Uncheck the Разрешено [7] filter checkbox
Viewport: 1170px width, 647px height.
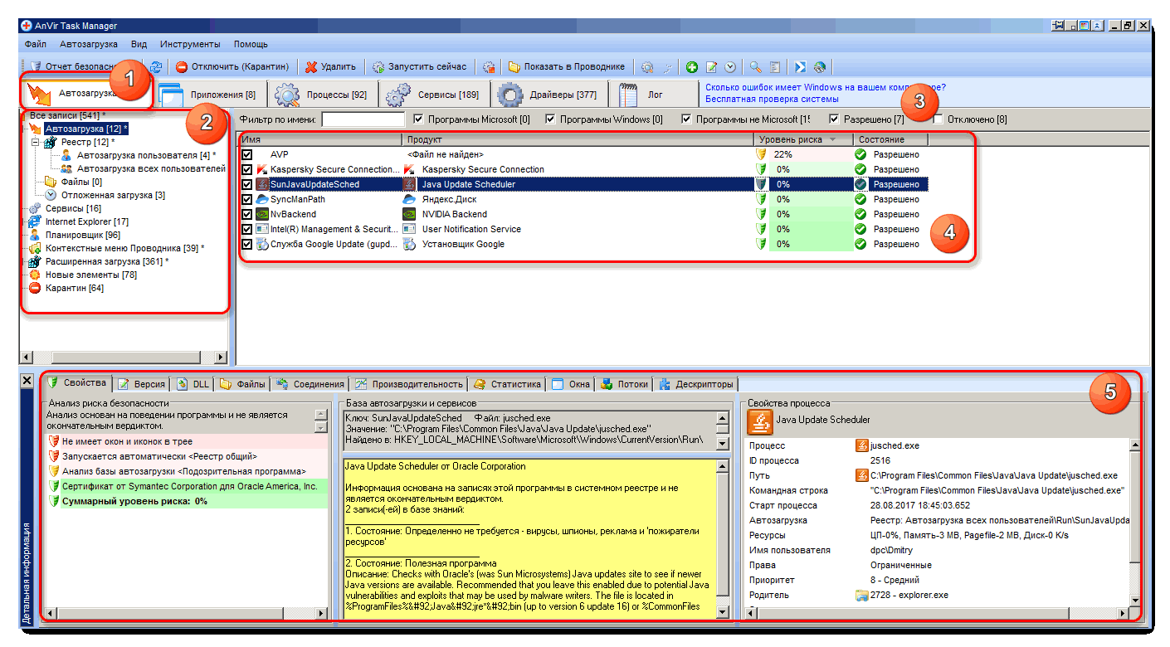coord(834,119)
